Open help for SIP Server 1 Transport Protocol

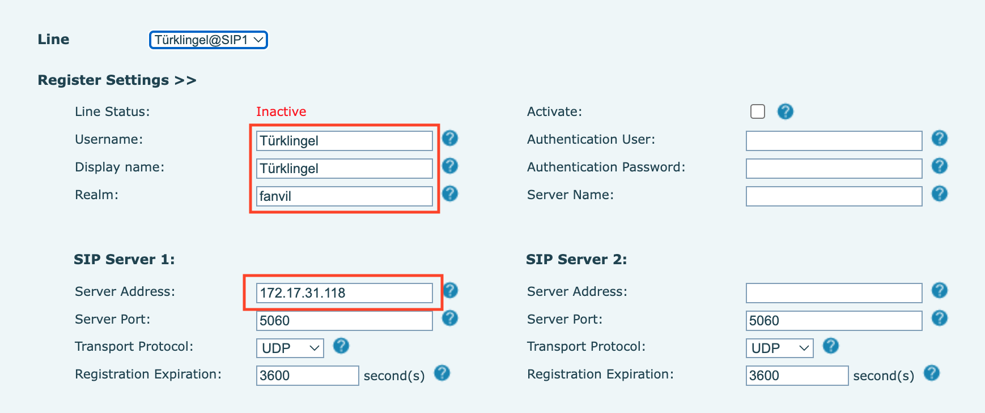pos(341,346)
